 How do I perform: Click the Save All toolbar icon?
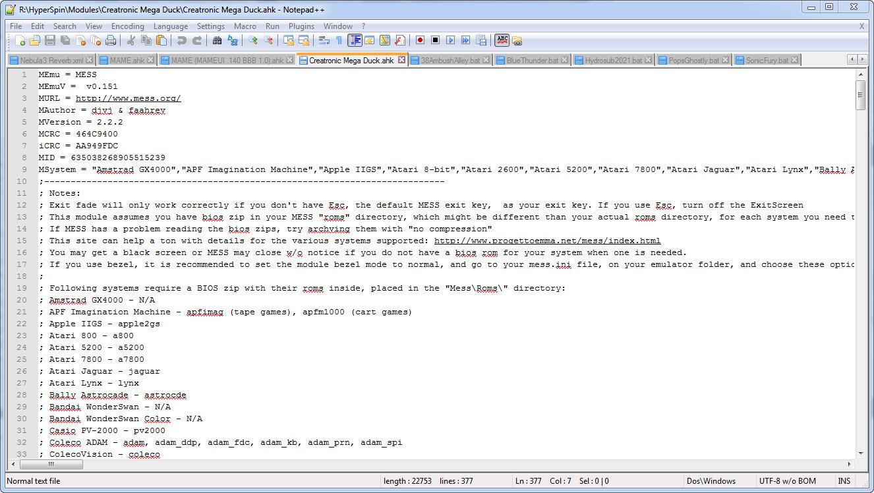[x=65, y=40]
